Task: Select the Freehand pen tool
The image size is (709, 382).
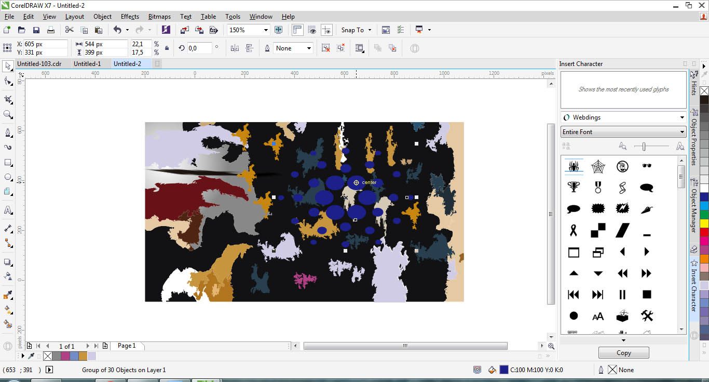Action: (x=8, y=133)
